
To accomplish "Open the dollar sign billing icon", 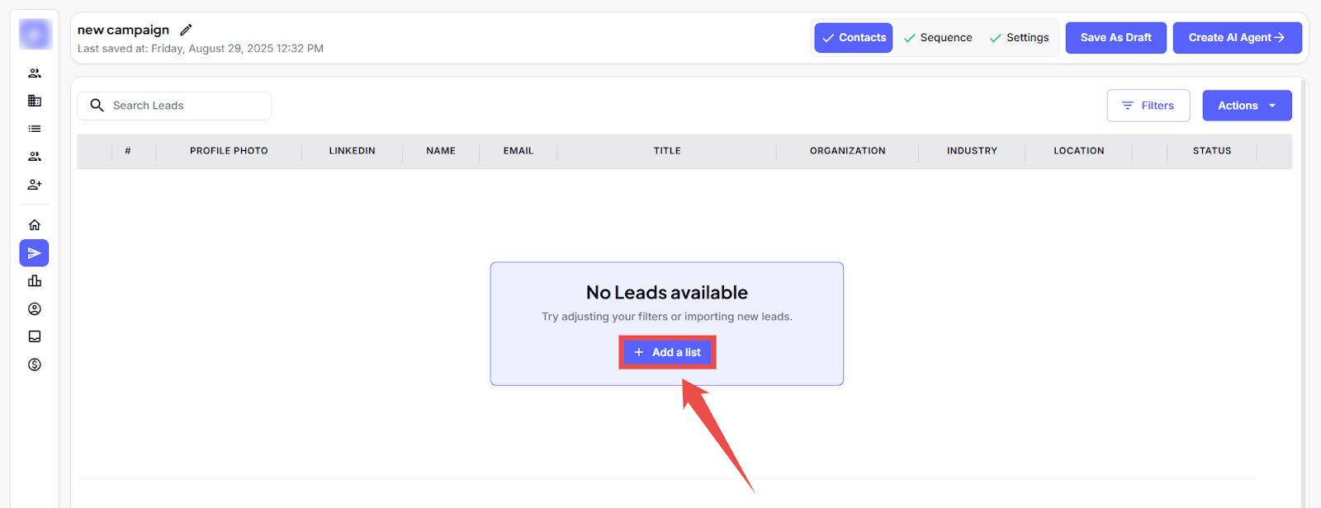I will tap(35, 365).
